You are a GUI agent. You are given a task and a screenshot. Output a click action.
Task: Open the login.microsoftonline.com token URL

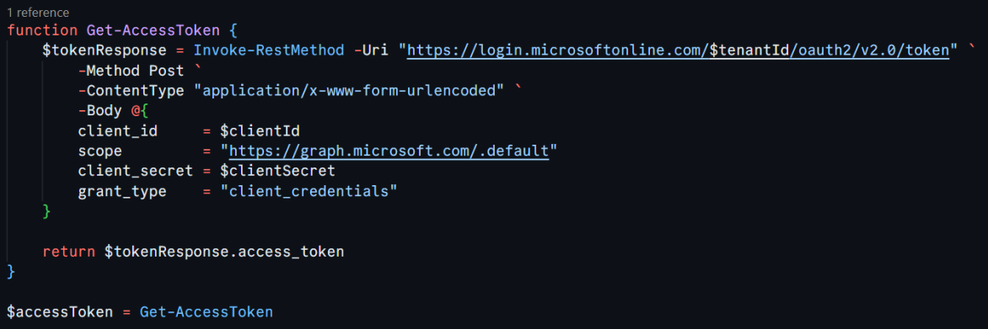678,50
